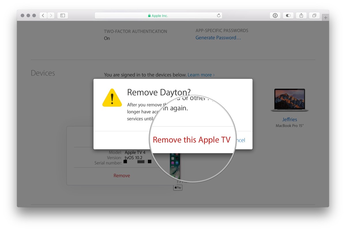Close the Safari window with red button
Viewport: 346px width, 231px height.
pyautogui.click(x=23, y=16)
